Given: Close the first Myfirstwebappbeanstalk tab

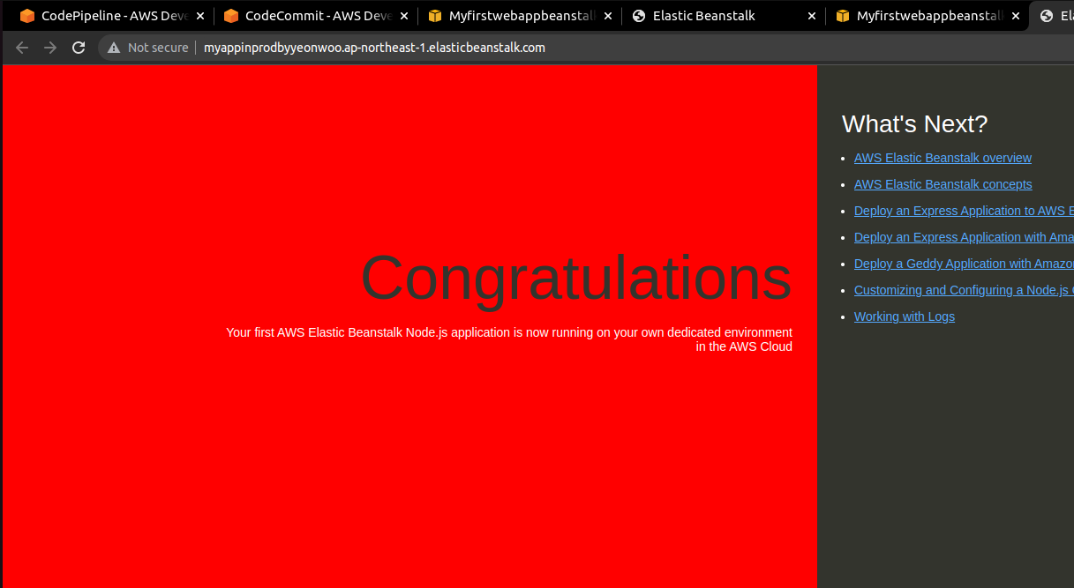Looking at the screenshot, I should tap(608, 16).
